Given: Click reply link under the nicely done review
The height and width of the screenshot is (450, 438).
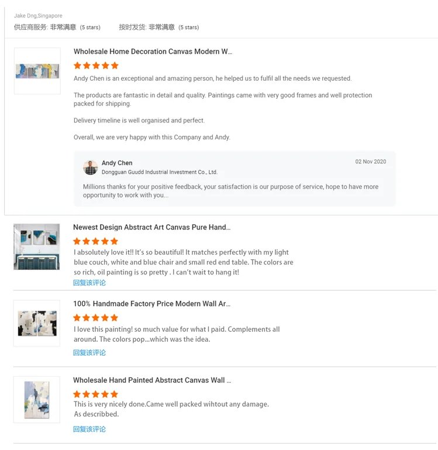Looking at the screenshot, I should (x=89, y=429).
